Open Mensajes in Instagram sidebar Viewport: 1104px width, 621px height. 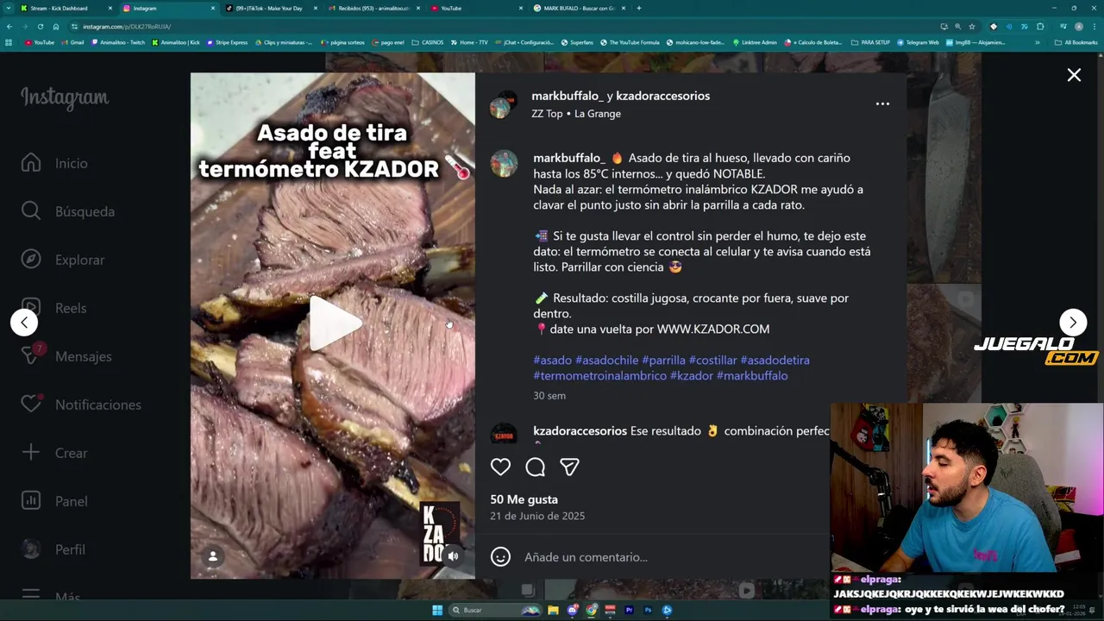[x=67, y=356]
